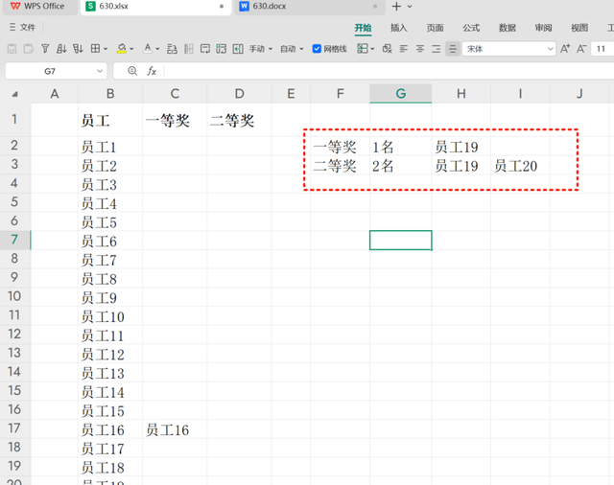Select row 7 header
The width and height of the screenshot is (614, 485).
tap(15, 240)
